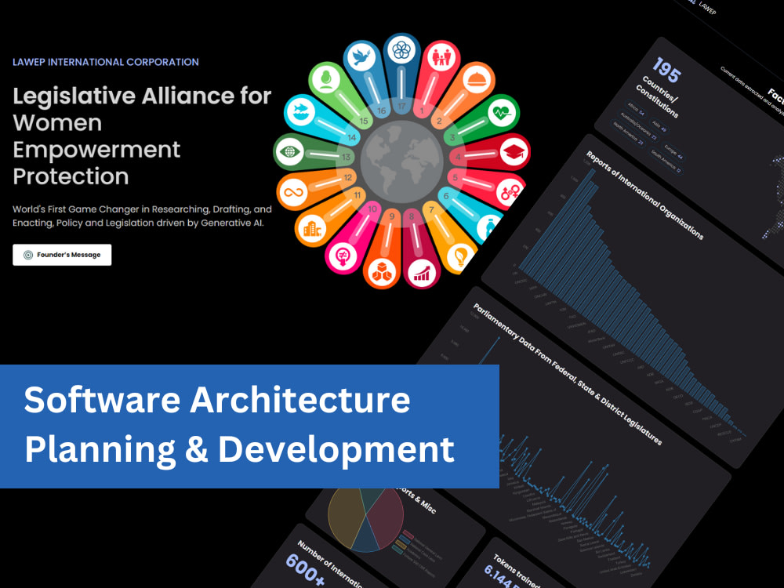Select the North America 23 chip
Image resolution: width=784 pixels, height=588 pixels.
(x=629, y=135)
